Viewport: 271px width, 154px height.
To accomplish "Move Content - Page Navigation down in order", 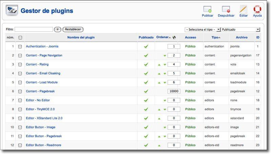I will 165,55.
